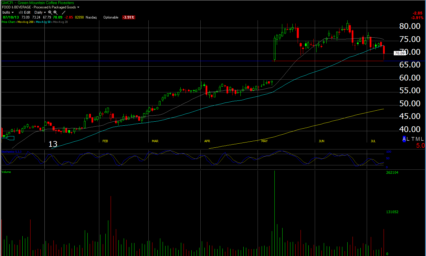Click the 131052 volume axis label
This screenshot has height=256, width=426.
[392, 212]
